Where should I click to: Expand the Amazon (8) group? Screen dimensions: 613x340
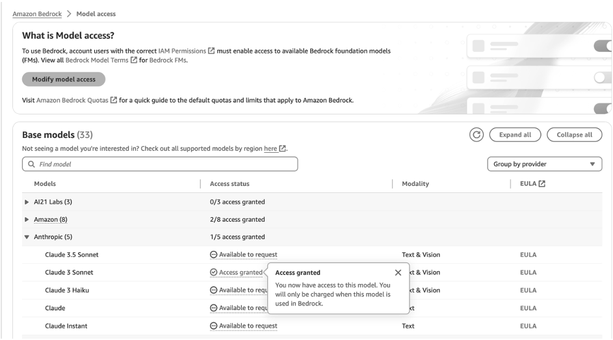[x=27, y=220]
